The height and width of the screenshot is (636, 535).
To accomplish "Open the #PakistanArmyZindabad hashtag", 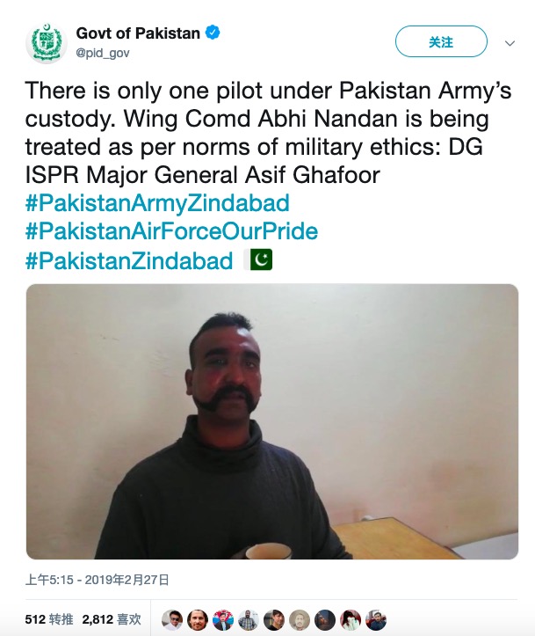I will [x=156, y=203].
